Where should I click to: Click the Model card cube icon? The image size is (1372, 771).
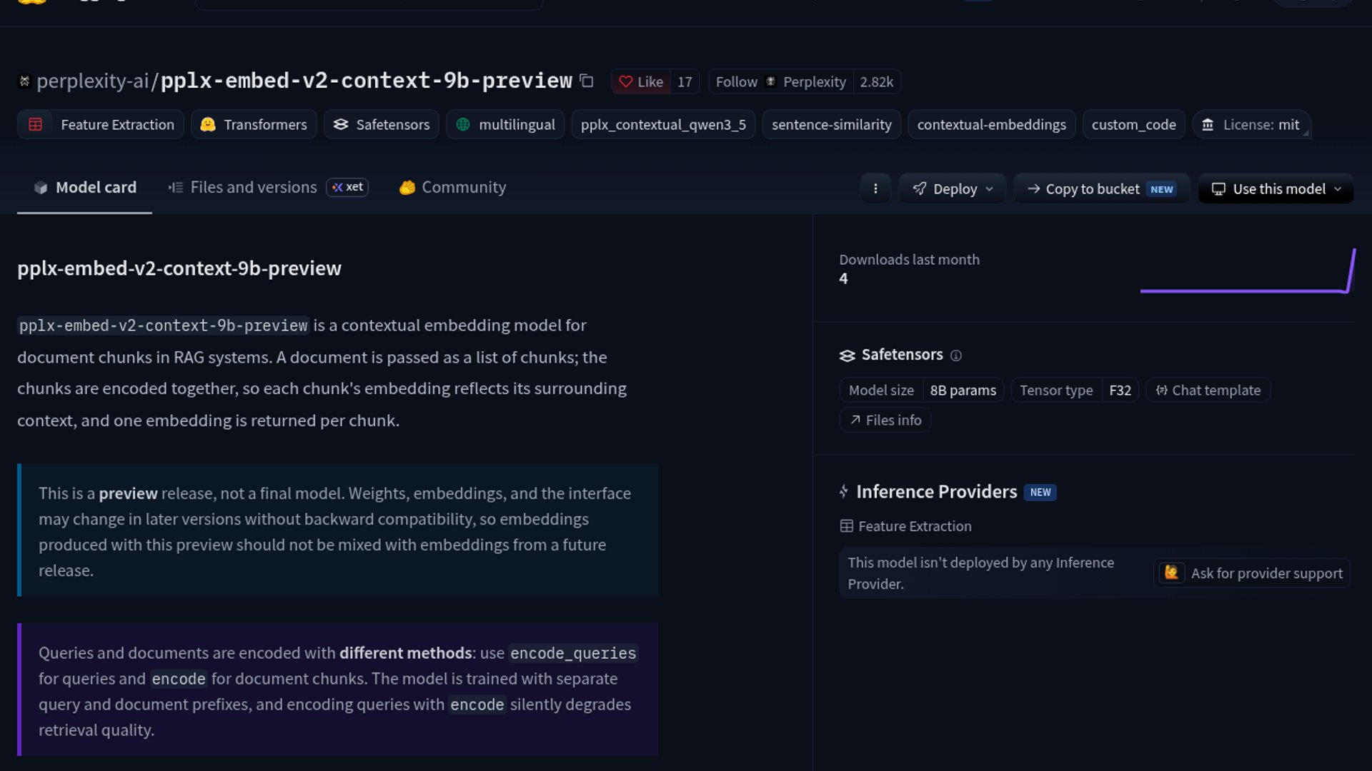(x=41, y=188)
